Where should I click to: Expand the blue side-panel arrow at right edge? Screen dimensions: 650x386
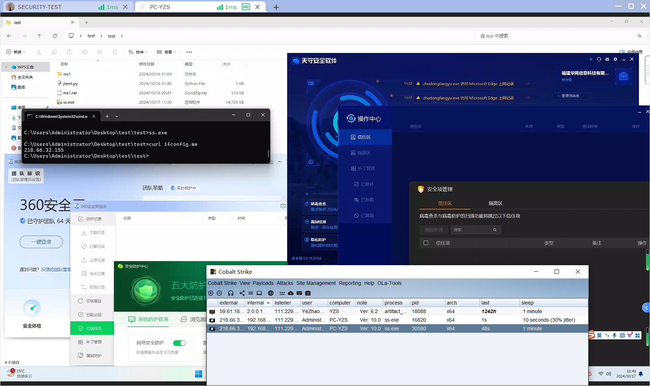[x=646, y=308]
